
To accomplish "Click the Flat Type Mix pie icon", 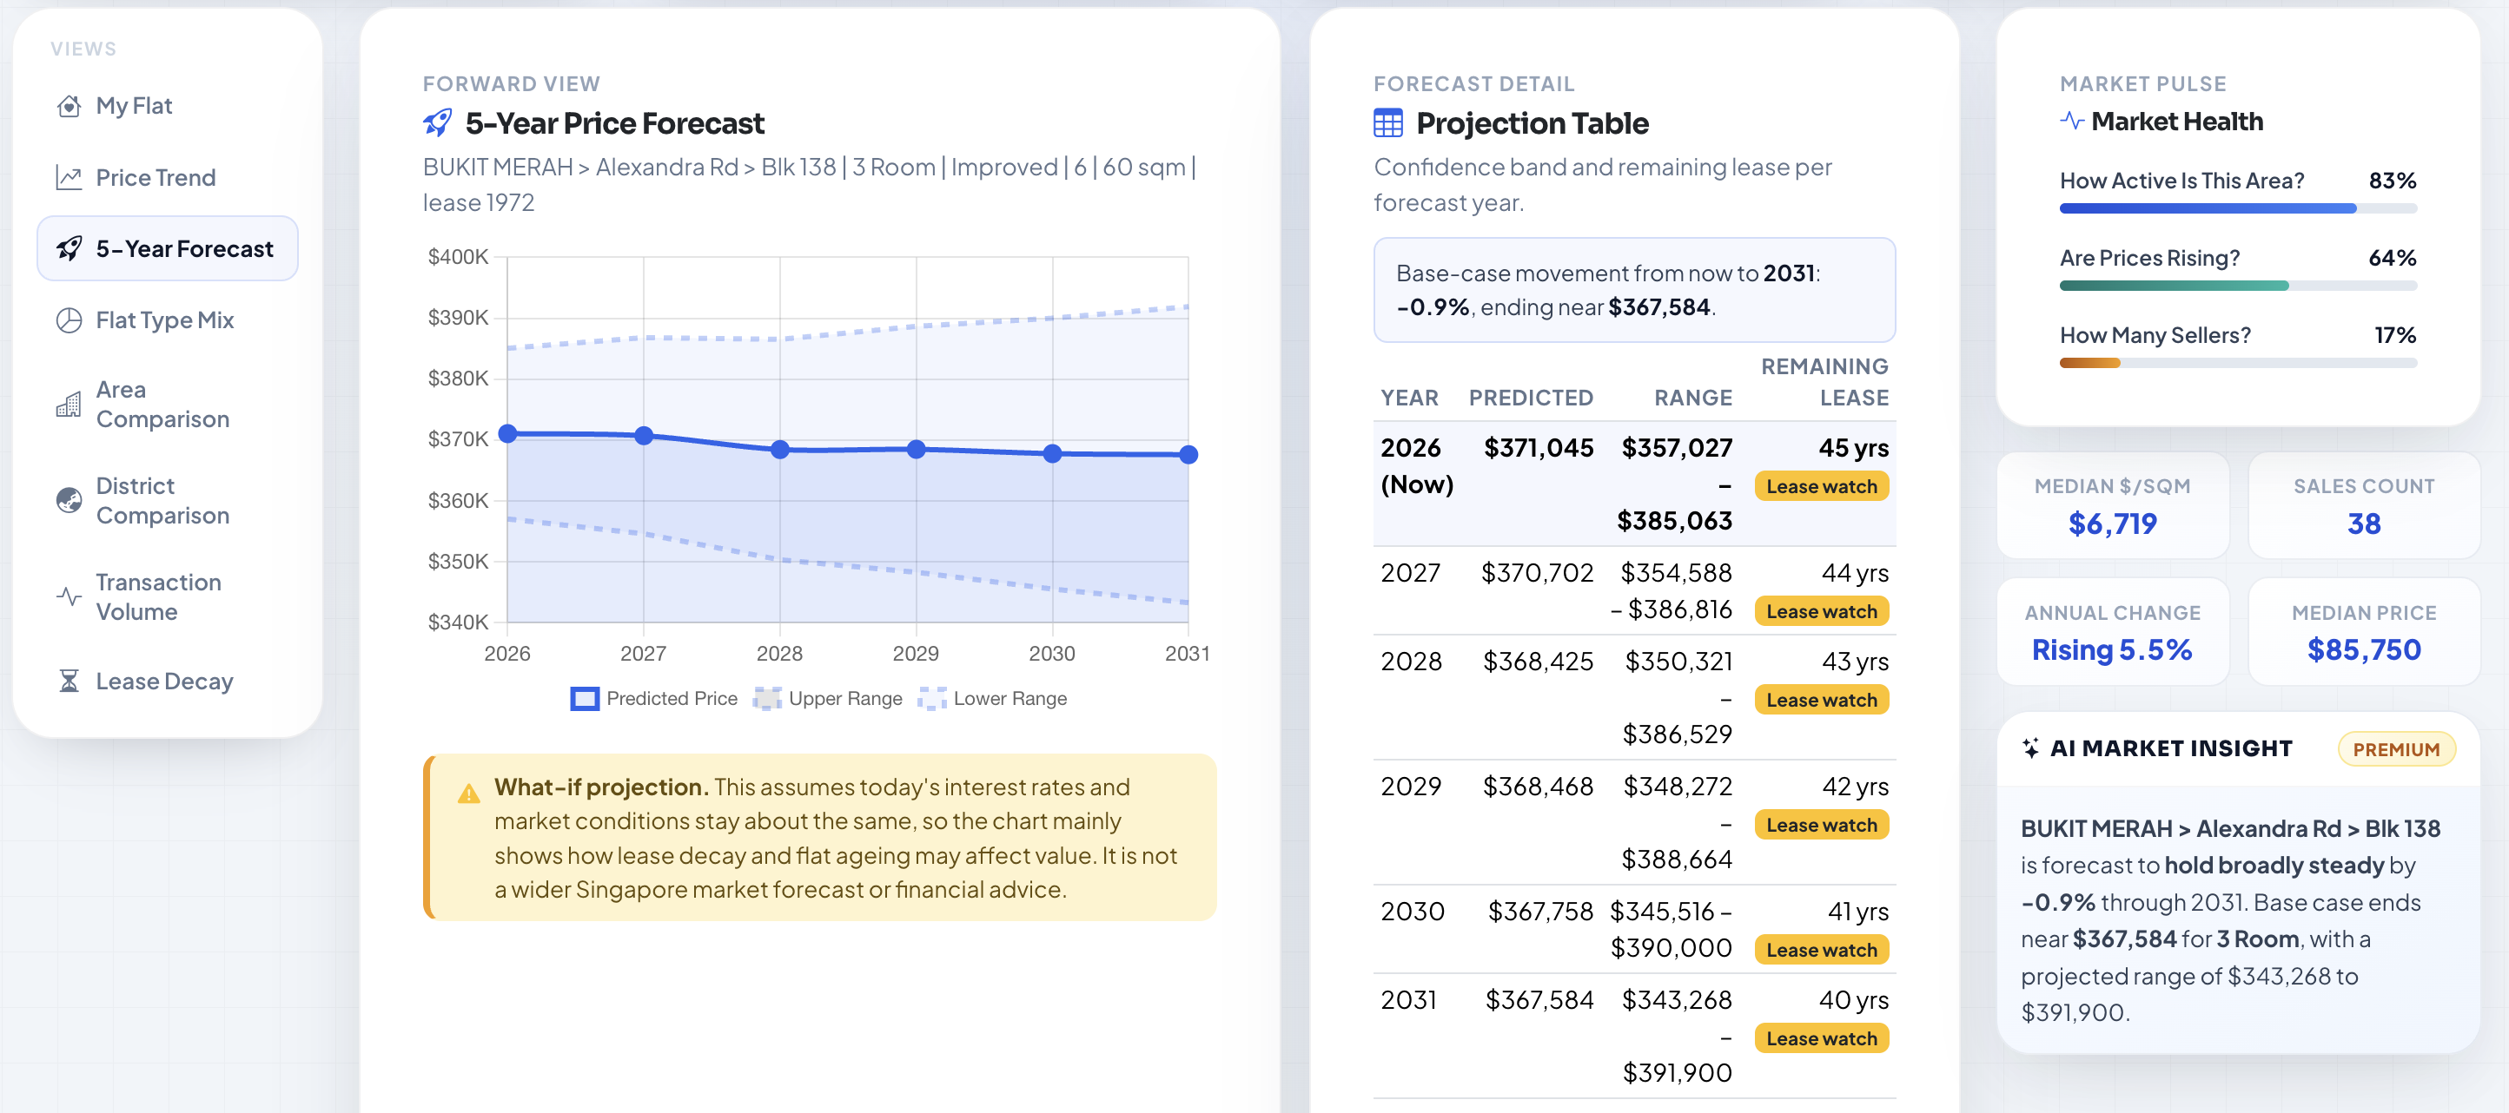I will click(70, 320).
